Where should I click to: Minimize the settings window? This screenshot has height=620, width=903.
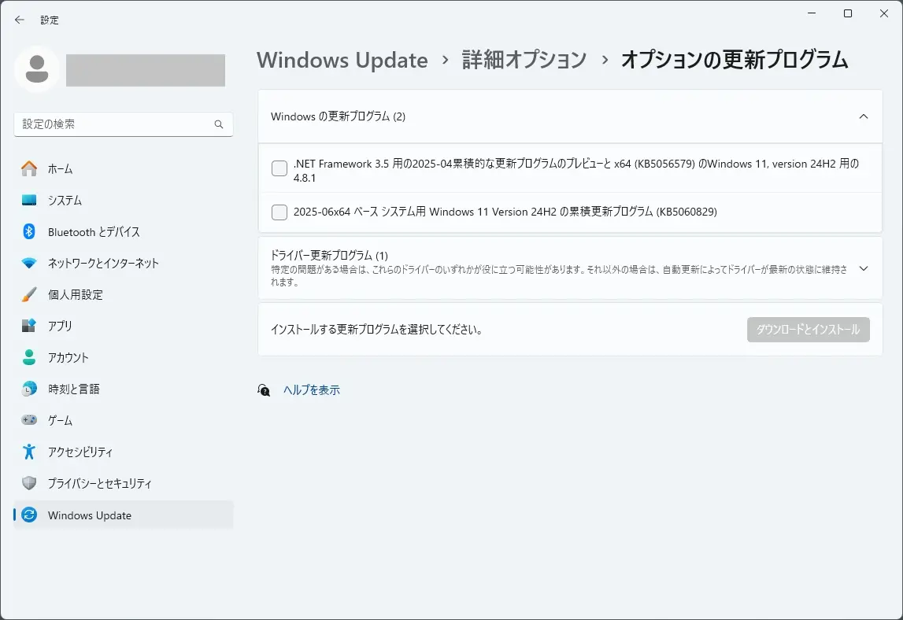pos(812,13)
